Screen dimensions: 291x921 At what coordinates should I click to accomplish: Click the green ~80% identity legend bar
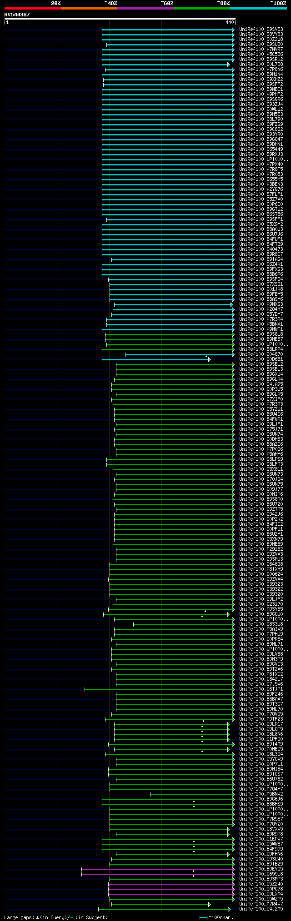[x=202, y=8]
